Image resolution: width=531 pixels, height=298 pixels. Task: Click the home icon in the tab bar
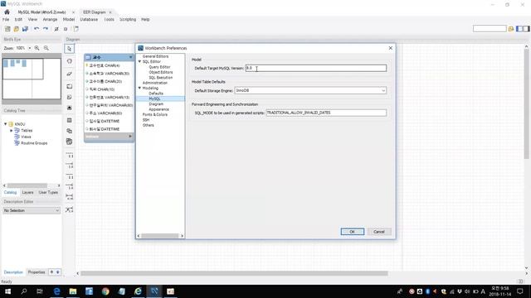(x=7, y=12)
